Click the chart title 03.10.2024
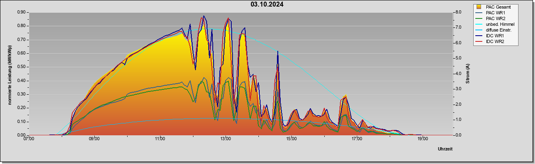 tap(267, 5)
